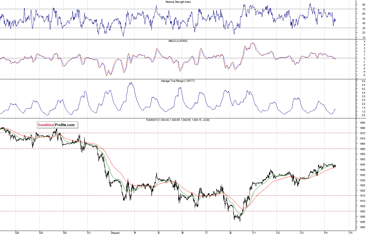Screen dimensions: 366x234
Task: Click the MACD (-0.25853) panel title
Action: pyautogui.click(x=178, y=41)
